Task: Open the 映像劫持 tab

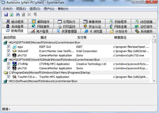Action: coord(92,22)
